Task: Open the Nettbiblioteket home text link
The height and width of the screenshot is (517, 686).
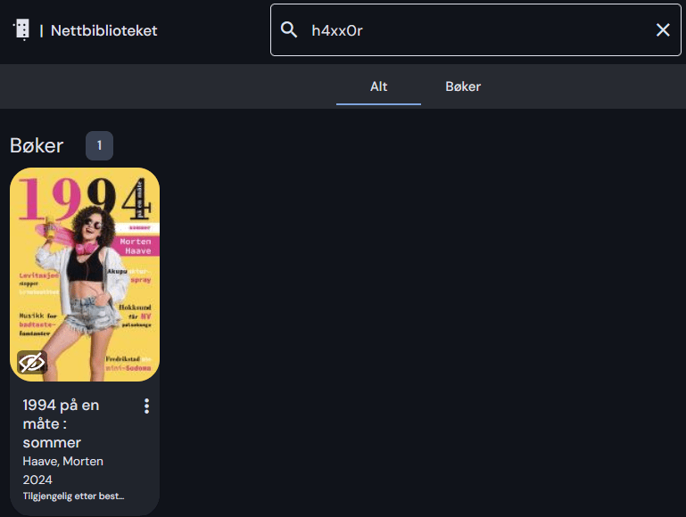Action: 103,30
